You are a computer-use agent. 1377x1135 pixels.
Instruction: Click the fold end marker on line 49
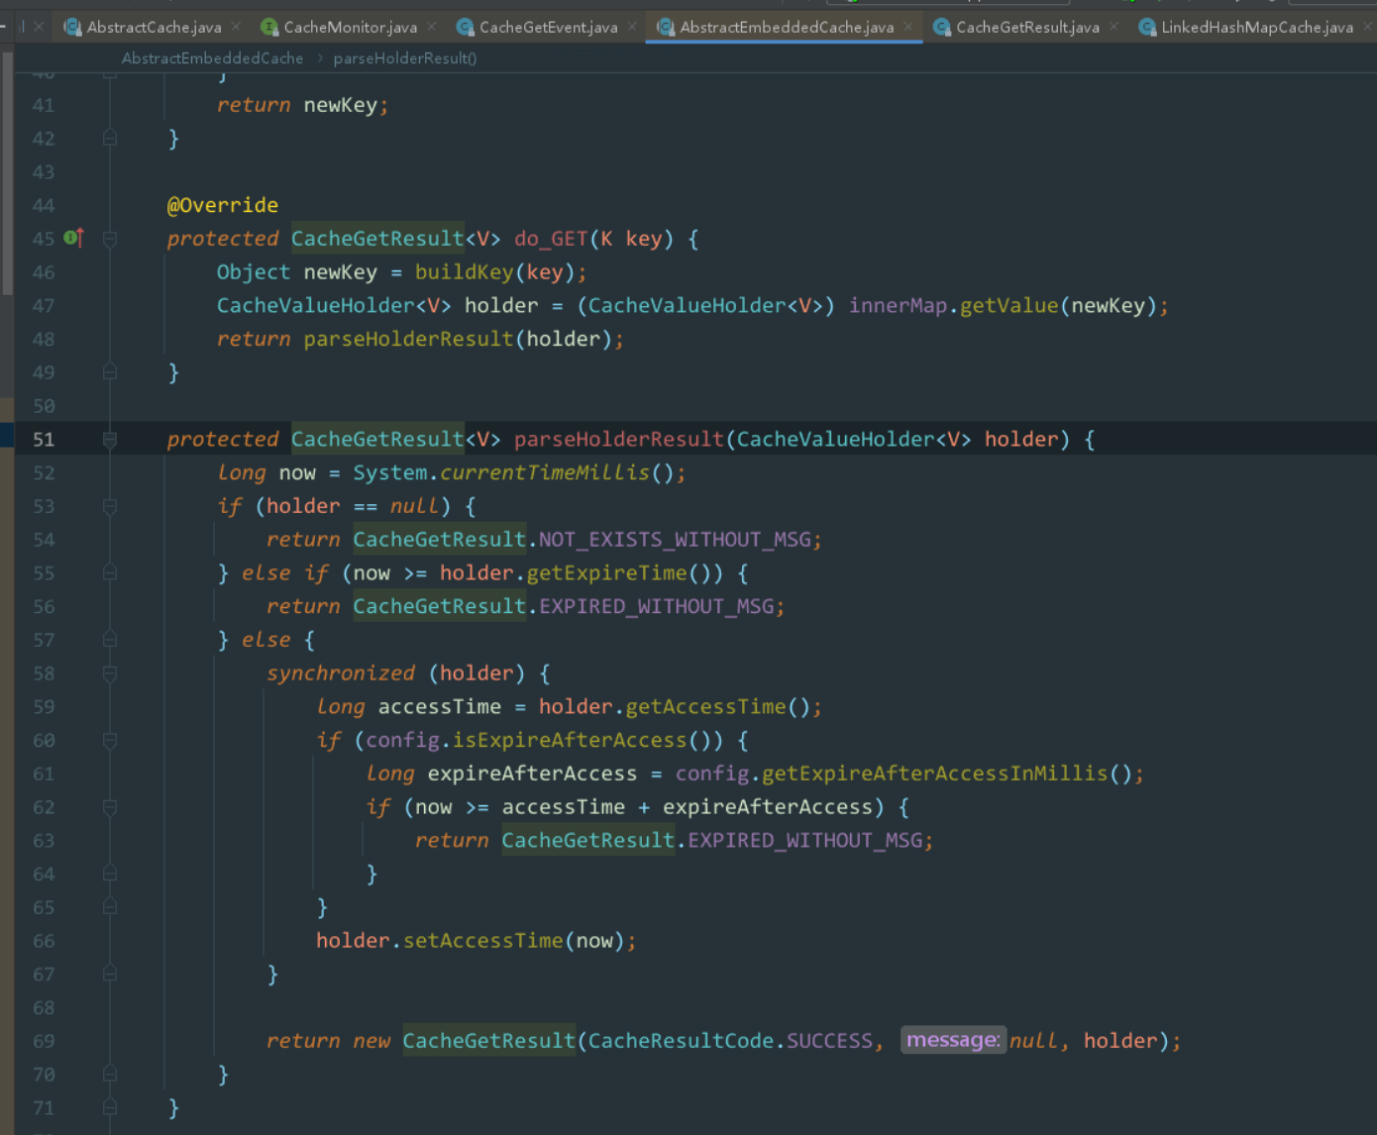pos(110,372)
